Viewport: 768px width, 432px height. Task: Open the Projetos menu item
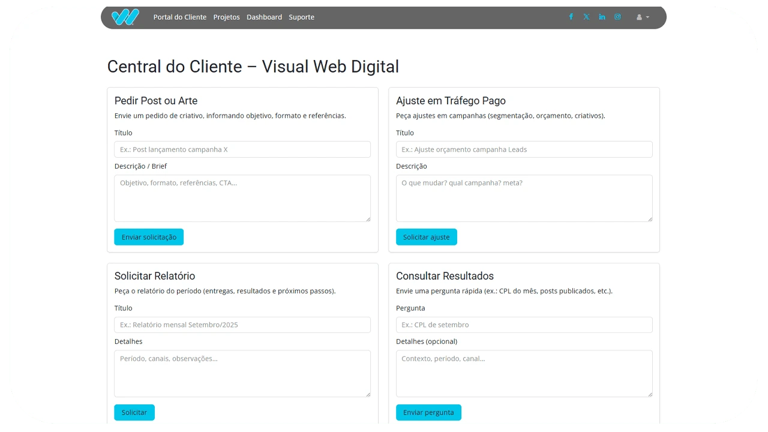pyautogui.click(x=226, y=17)
